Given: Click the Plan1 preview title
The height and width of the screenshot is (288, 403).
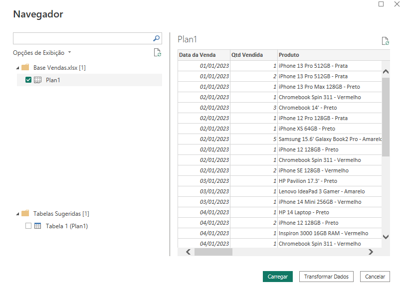Looking at the screenshot, I should (187, 39).
